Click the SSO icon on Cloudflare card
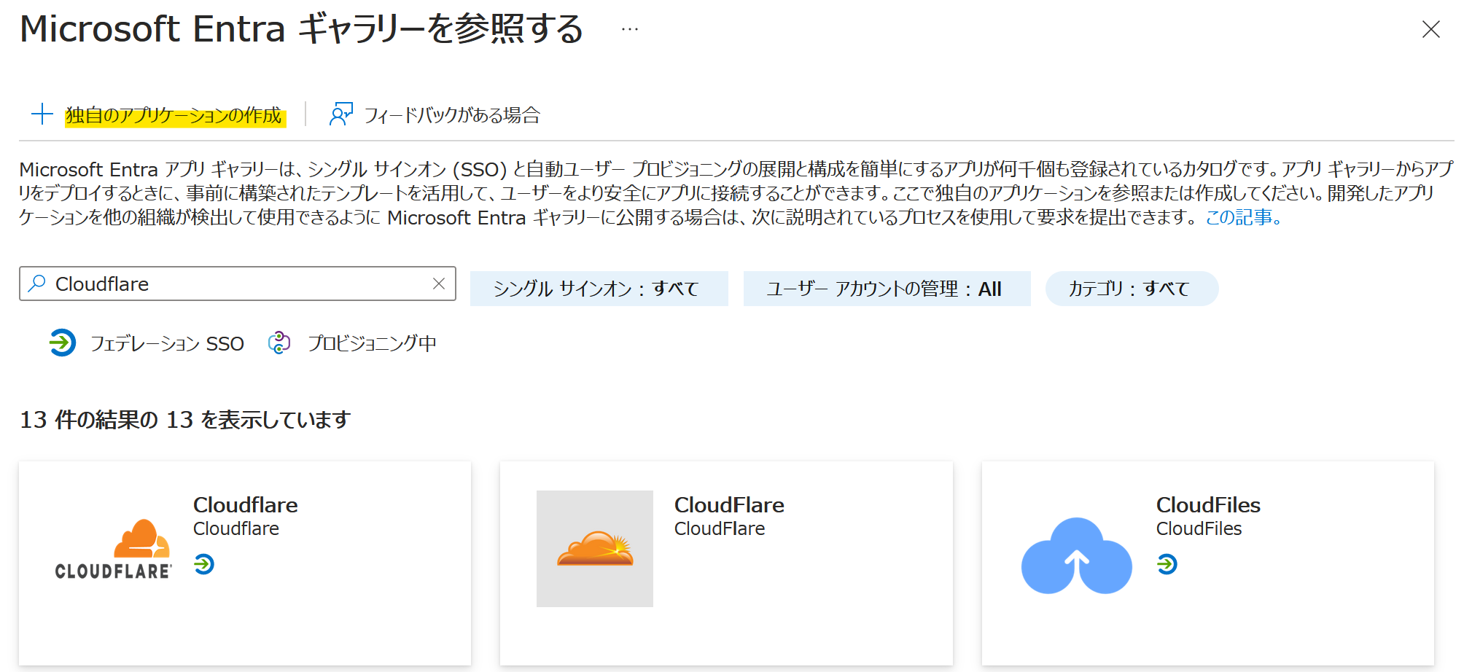The image size is (1464, 672). pos(204,564)
